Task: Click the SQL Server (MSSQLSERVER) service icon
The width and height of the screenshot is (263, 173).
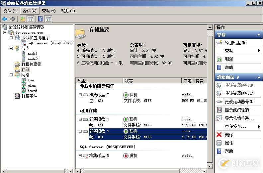Action: (x=24, y=43)
